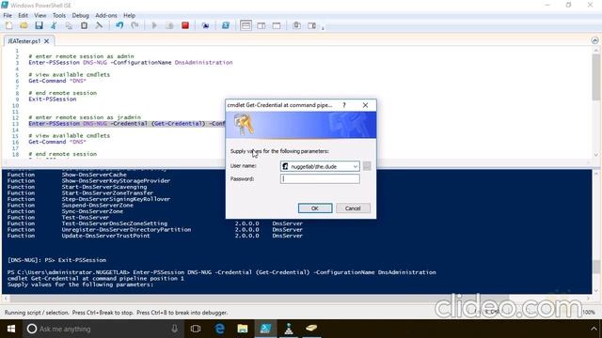Screen dimensions: 602x338
Task: Run script with the green play icon
Action: click(x=154, y=25)
